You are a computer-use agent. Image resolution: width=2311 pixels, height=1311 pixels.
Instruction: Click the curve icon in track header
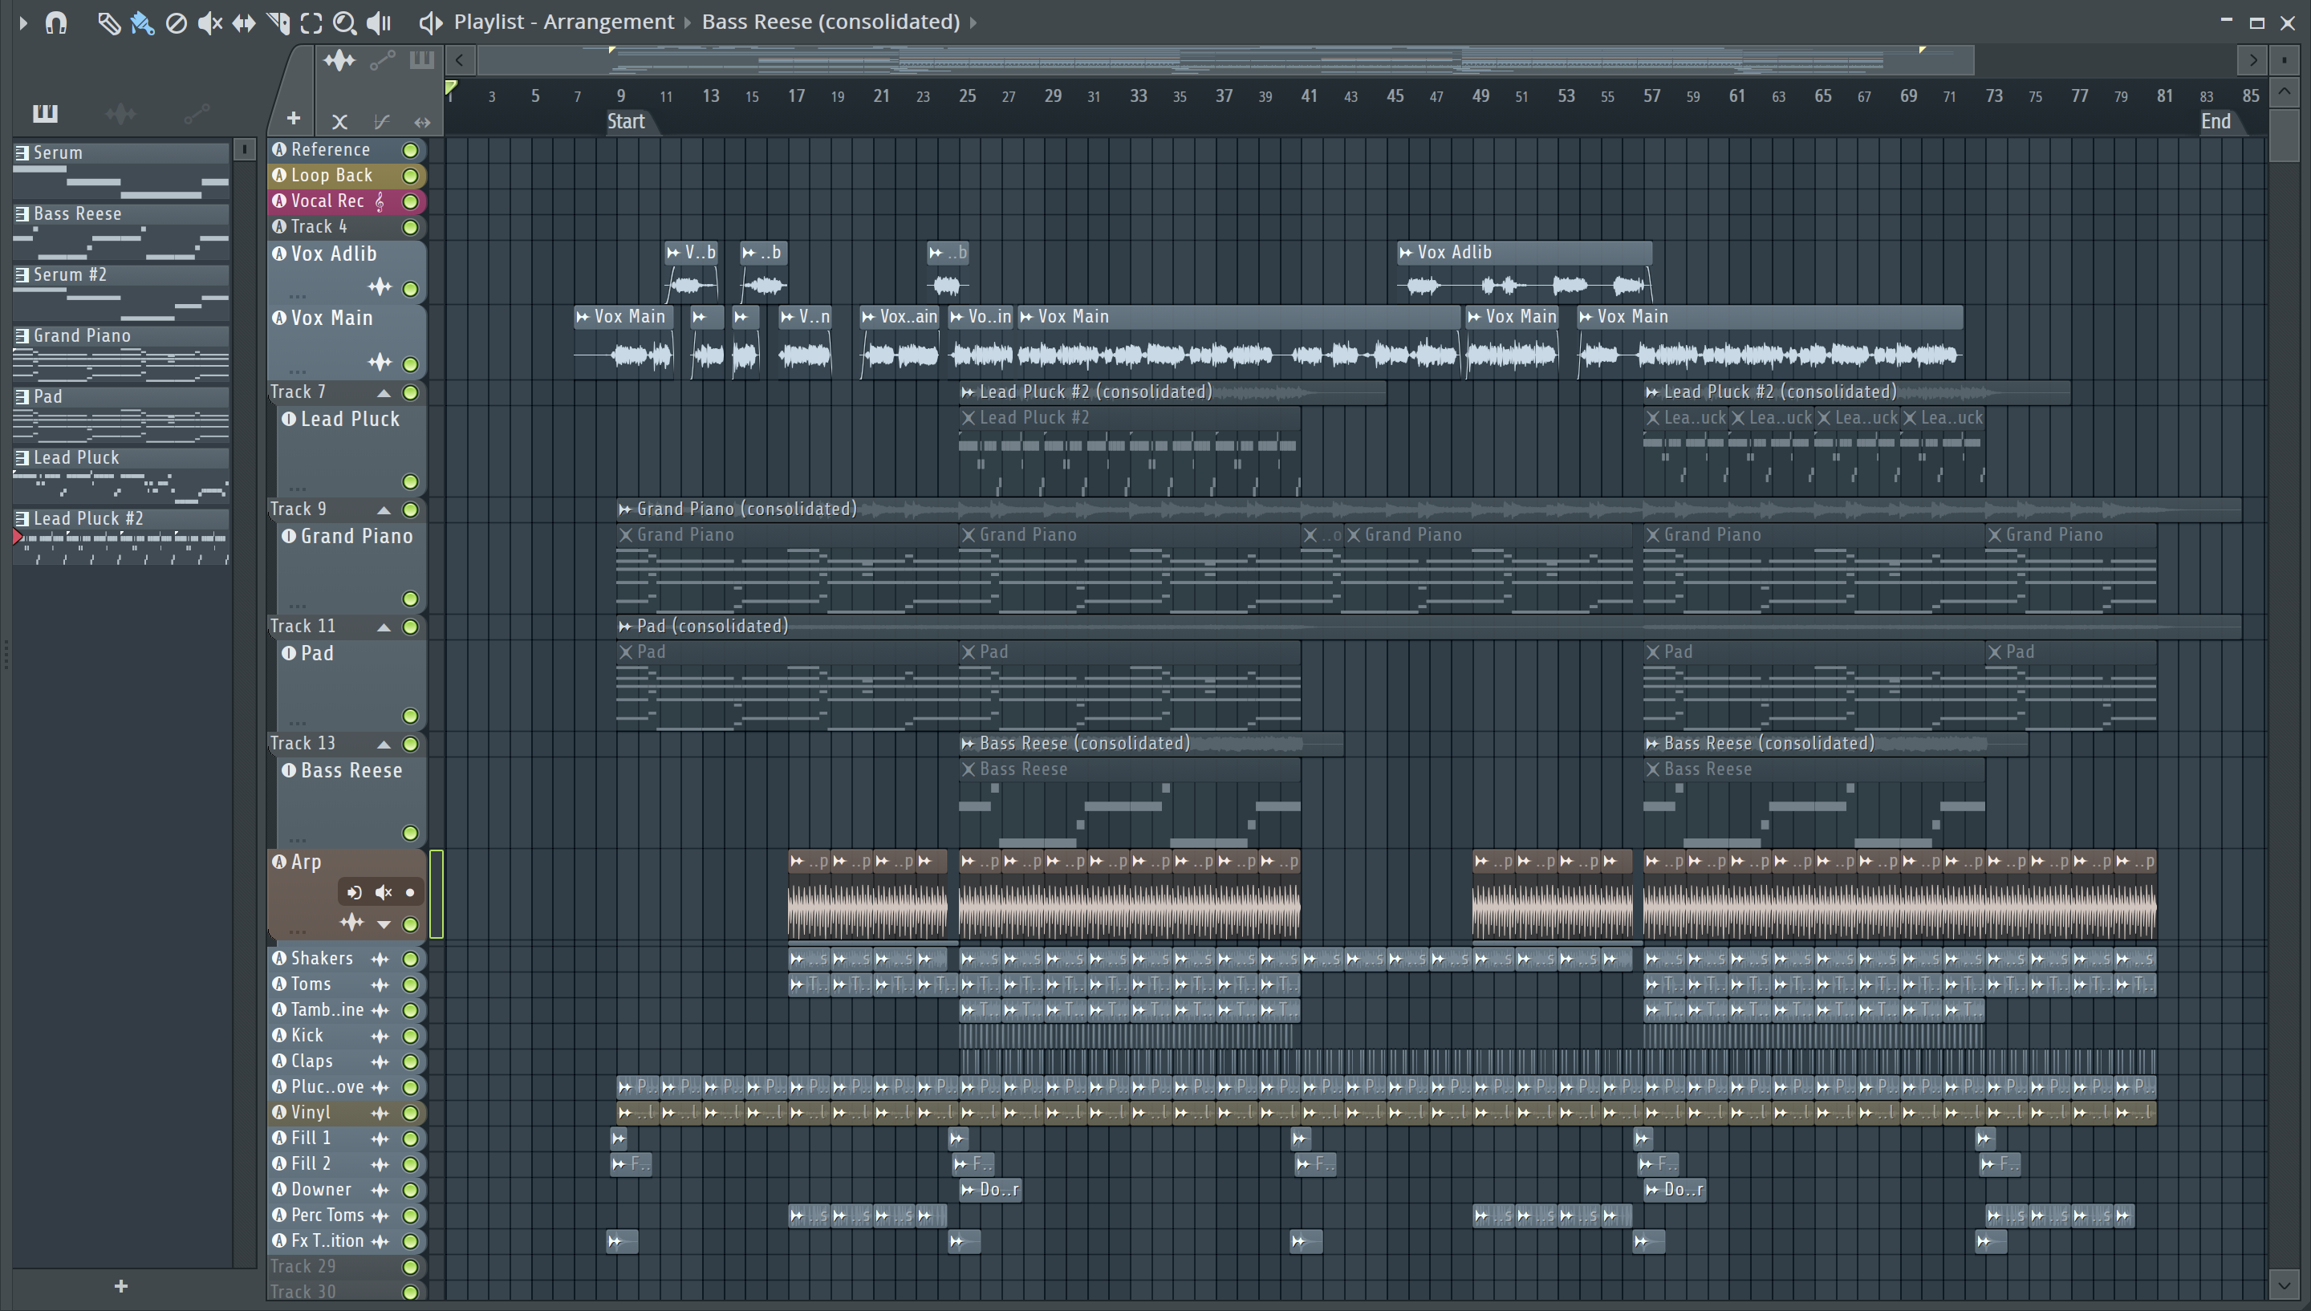[x=382, y=122]
